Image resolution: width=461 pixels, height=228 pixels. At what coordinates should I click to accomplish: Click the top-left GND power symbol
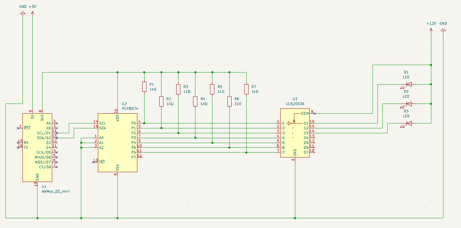[x=23, y=13]
